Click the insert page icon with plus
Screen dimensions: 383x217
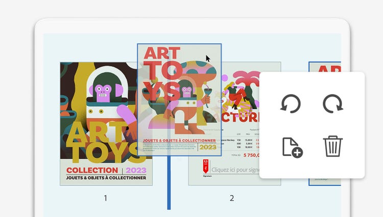coord(293,148)
